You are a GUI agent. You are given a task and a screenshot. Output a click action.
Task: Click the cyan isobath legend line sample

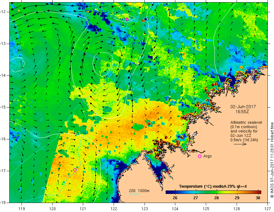134,194
